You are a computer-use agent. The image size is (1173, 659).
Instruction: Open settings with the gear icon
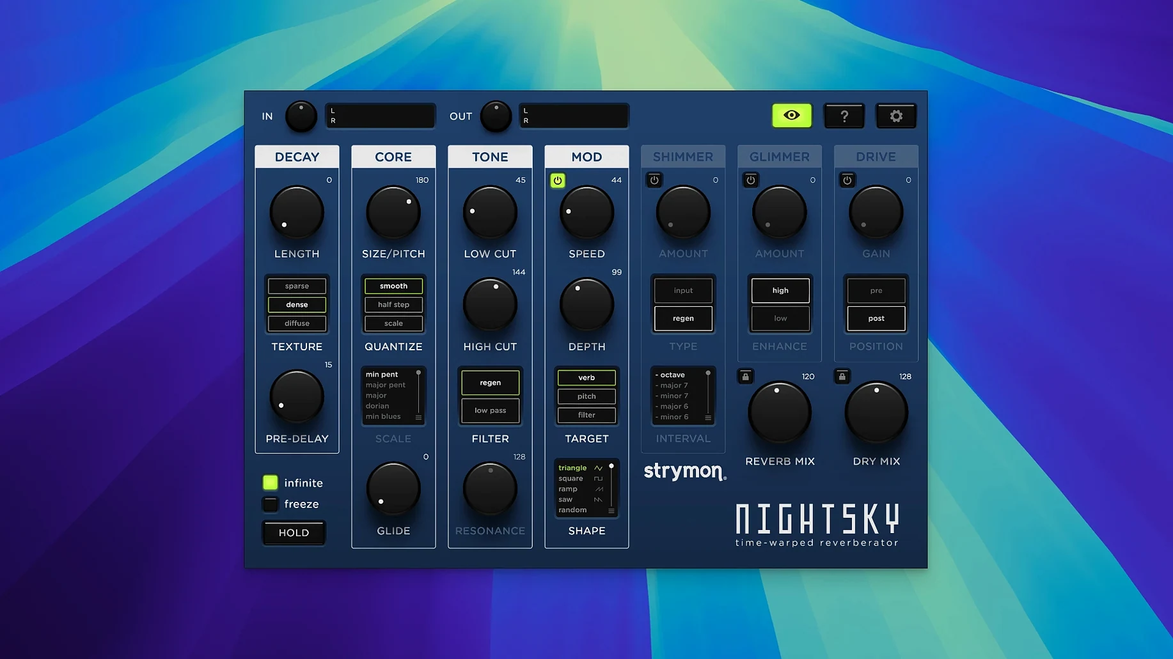coord(895,116)
